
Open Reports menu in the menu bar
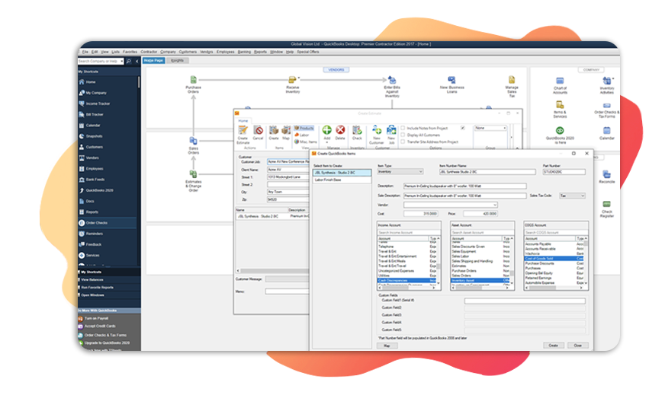point(260,52)
